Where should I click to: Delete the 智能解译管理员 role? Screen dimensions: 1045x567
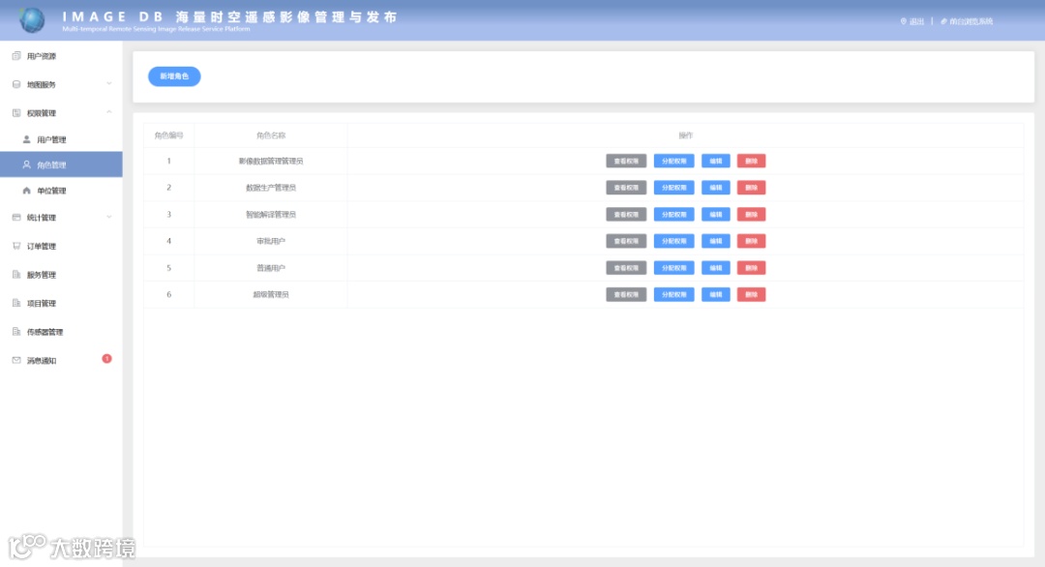tap(751, 215)
